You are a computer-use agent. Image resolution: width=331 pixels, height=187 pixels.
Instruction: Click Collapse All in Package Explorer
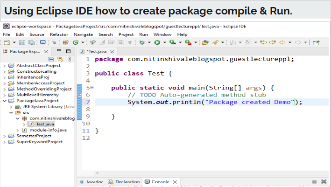point(51,59)
